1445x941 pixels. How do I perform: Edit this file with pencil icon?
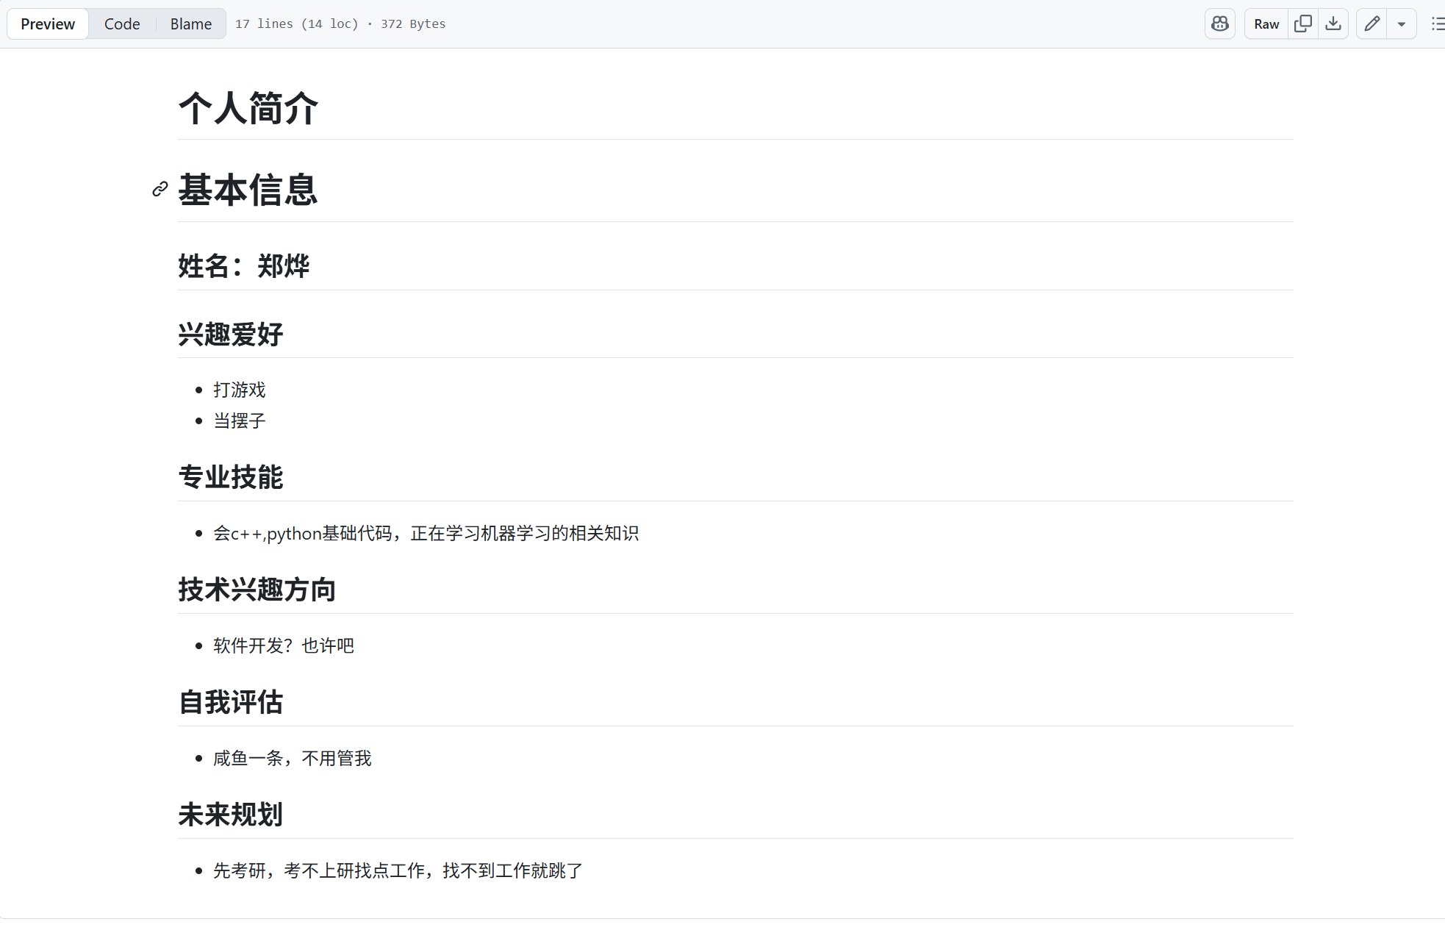[x=1372, y=24]
